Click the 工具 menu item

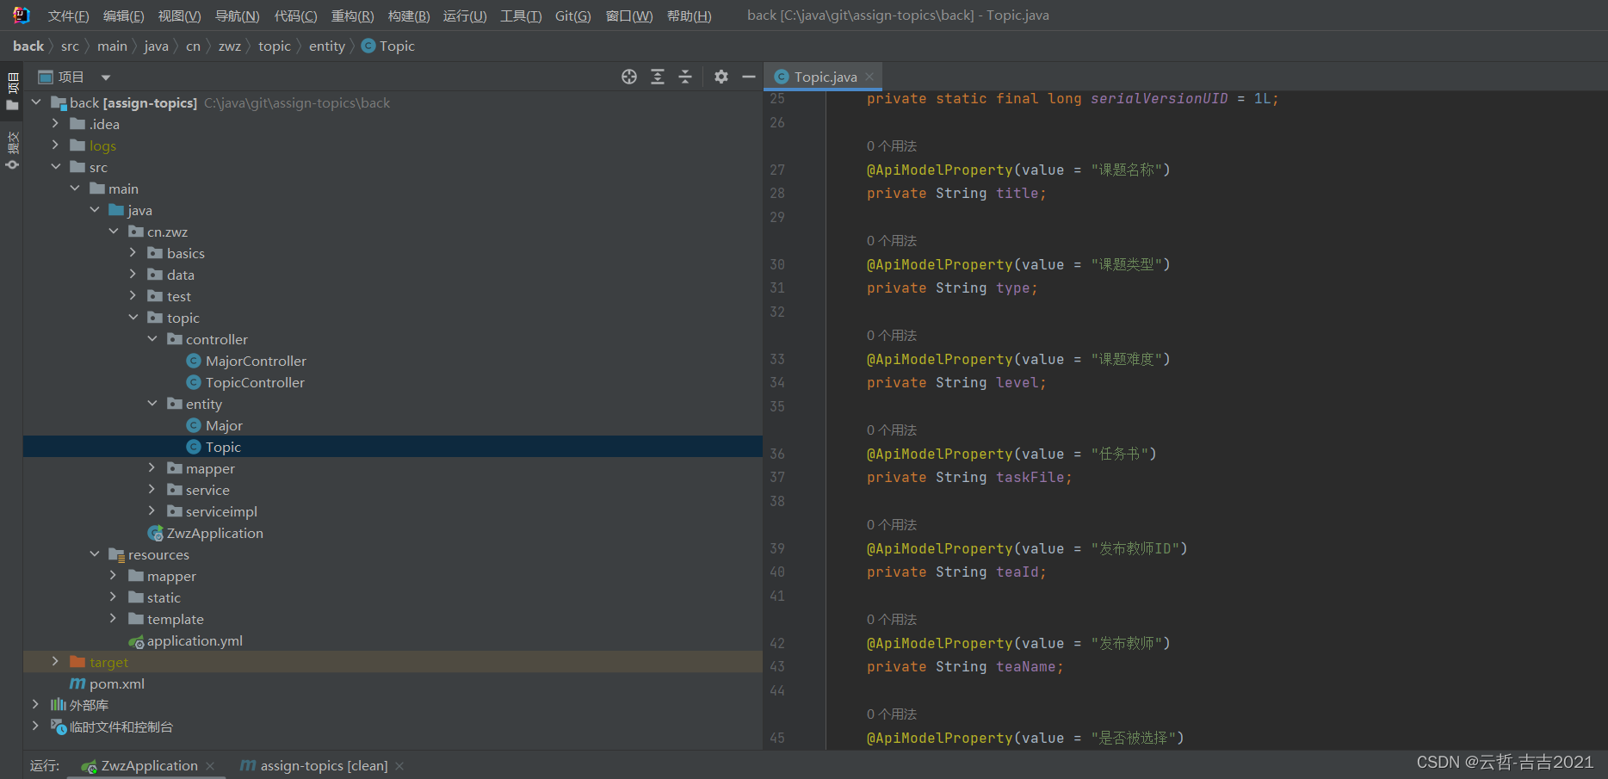tap(520, 15)
